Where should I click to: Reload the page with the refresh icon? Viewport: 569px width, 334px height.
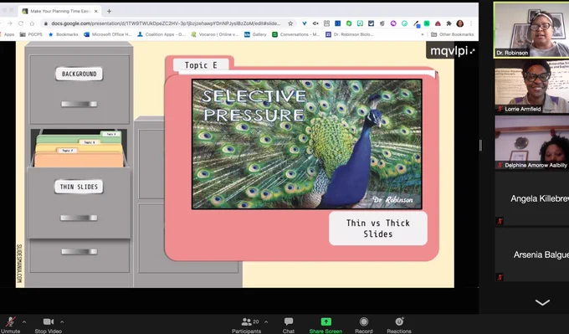[x=21, y=23]
